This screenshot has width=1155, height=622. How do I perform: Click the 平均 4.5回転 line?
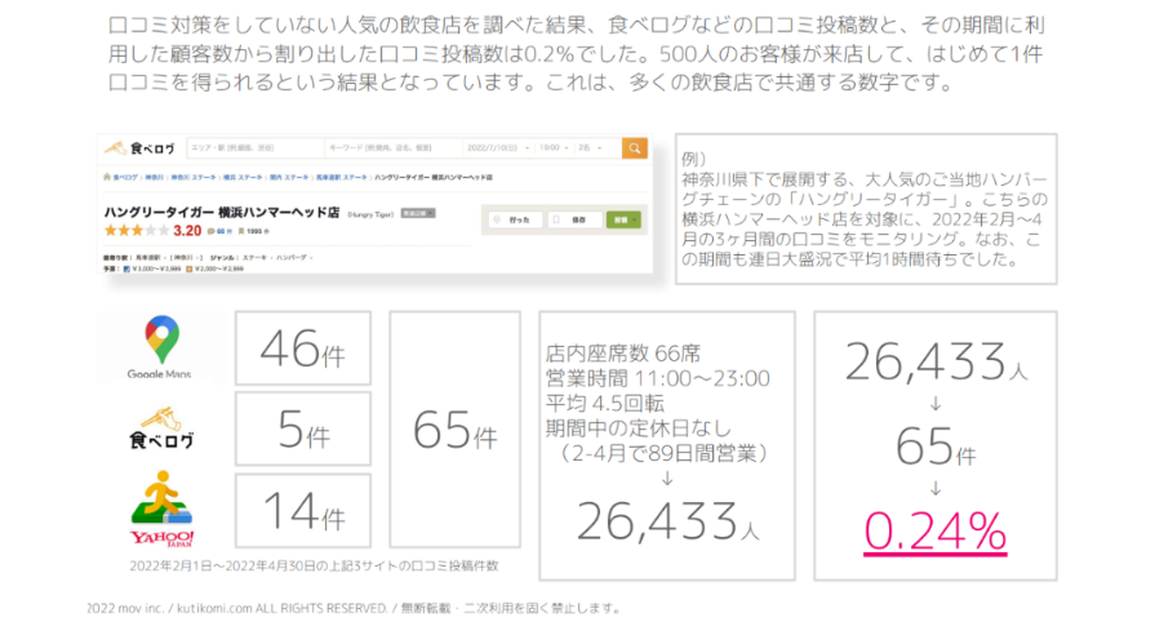(x=605, y=402)
